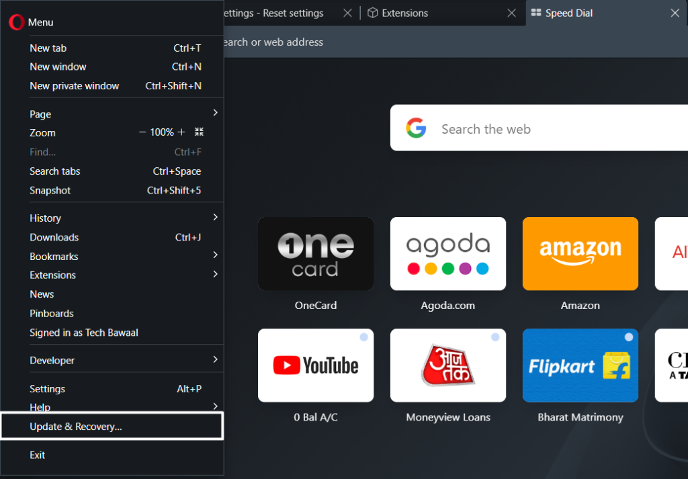Click the Moneyview Loans label
The width and height of the screenshot is (688, 479).
click(448, 417)
